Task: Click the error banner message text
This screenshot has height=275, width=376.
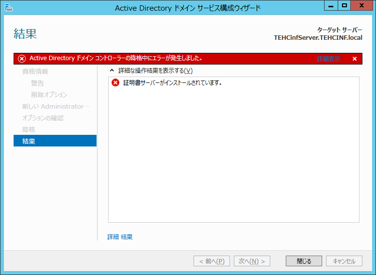Action: [116, 58]
